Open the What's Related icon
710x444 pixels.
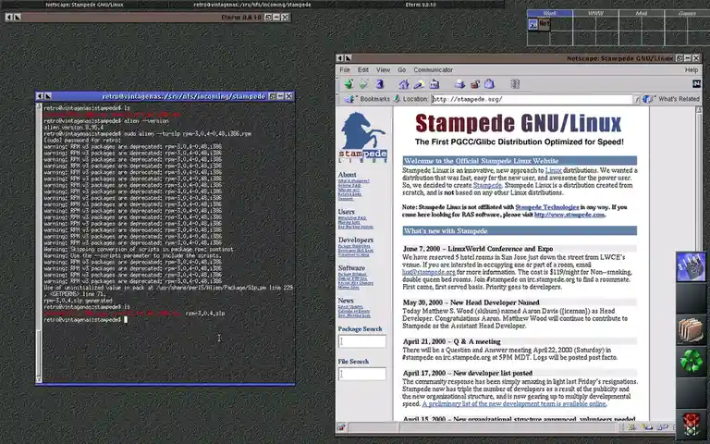point(648,99)
